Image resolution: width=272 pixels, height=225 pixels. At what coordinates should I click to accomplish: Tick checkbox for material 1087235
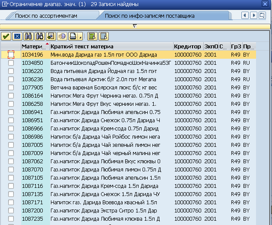[11, 219]
